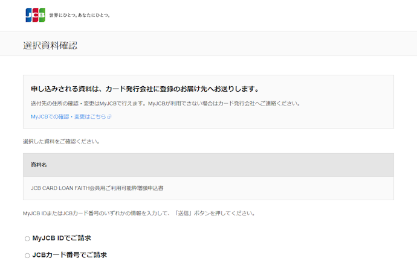Click the external-link icon beside MyJCB link
The image size is (417, 272).
point(109,116)
